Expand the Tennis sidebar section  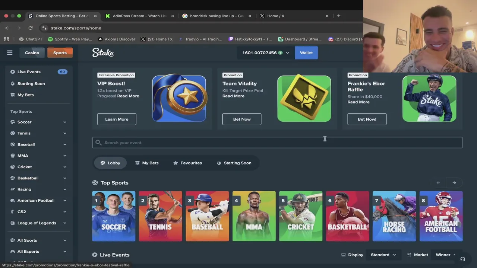click(65, 133)
